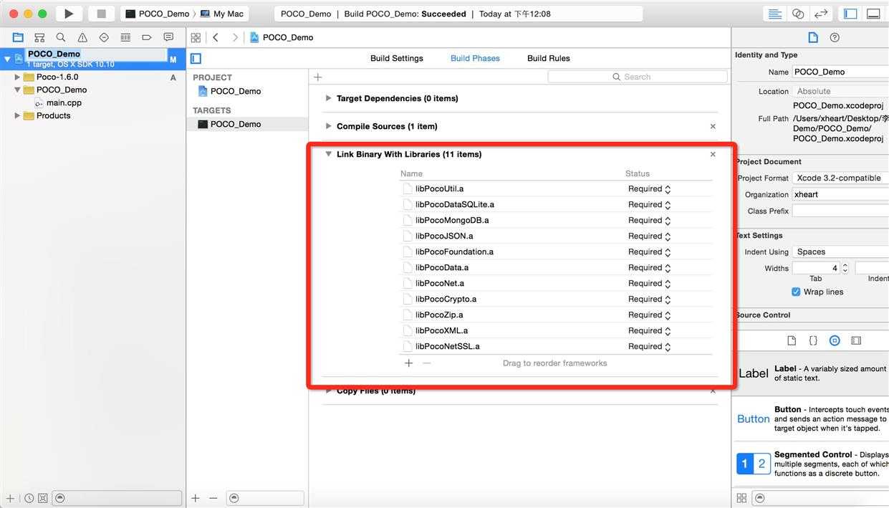889x508 pixels.
Task: Open the Debug navigator
Action: pyautogui.click(x=125, y=37)
